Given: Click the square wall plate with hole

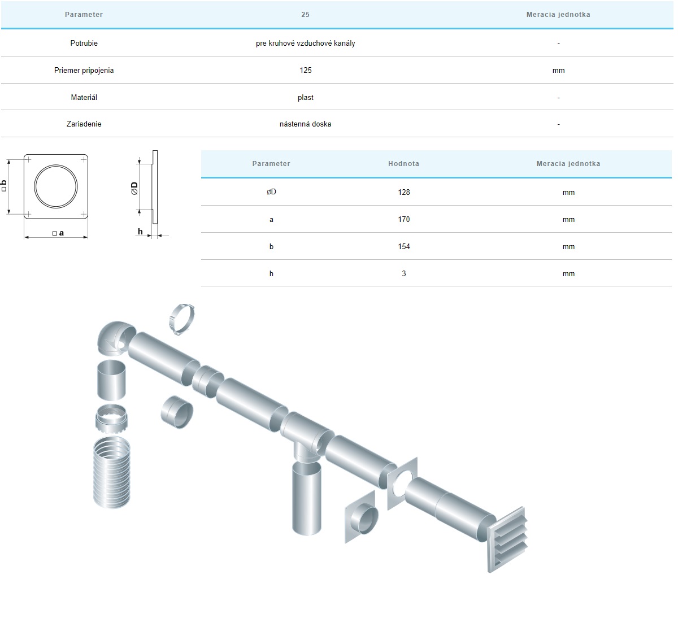Looking at the screenshot, I should coord(402,483).
